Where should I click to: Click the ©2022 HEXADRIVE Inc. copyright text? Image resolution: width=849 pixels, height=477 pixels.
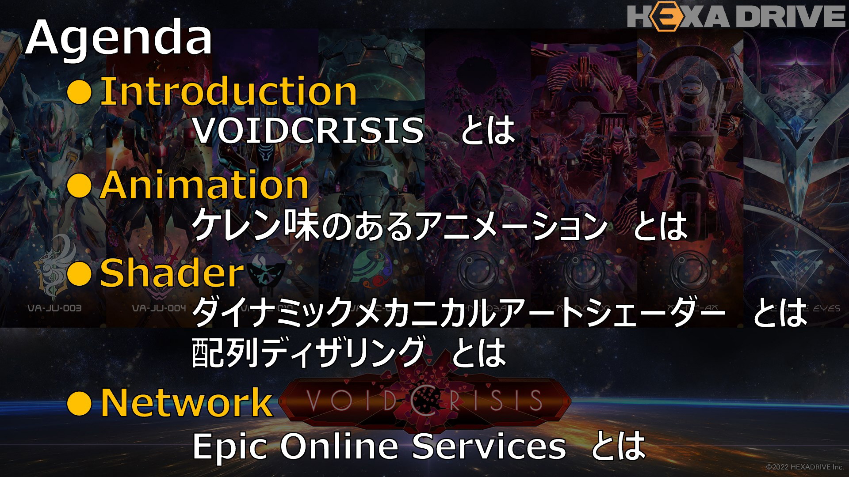point(805,467)
